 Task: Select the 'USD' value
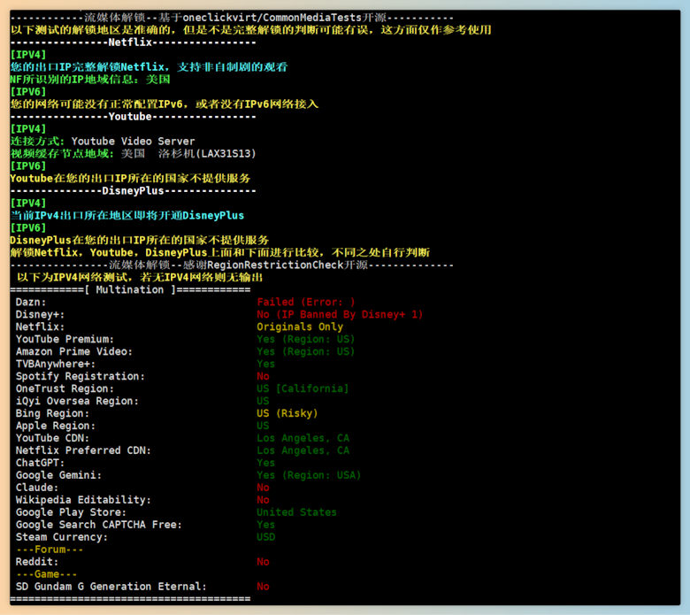[x=265, y=537]
